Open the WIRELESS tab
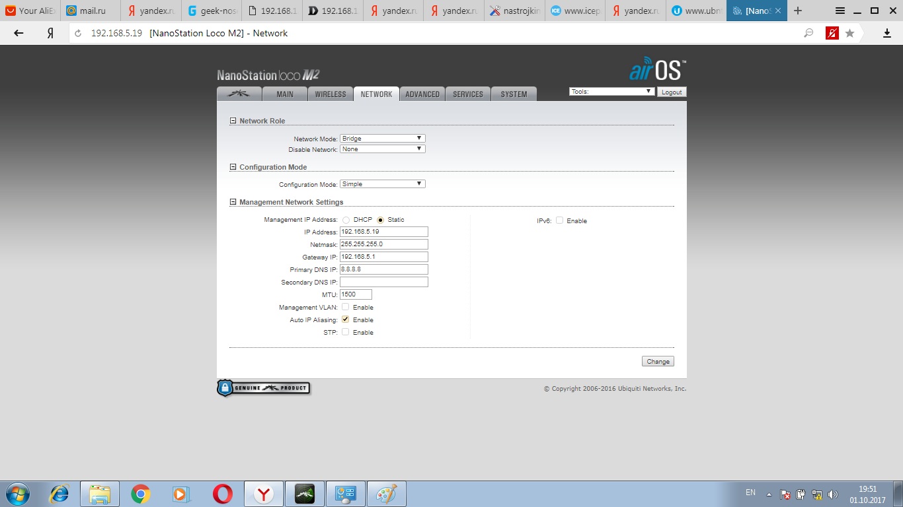Screen dimensions: 903x507 coord(331,94)
